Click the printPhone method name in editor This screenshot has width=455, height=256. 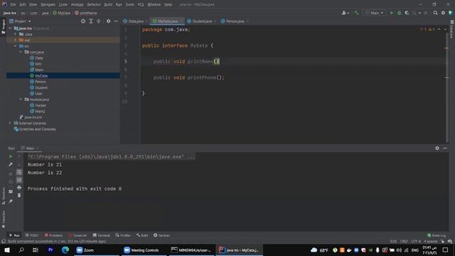click(202, 78)
